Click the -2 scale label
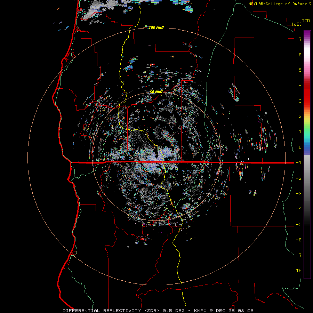The height and width of the screenshot is (313, 313). (299, 178)
